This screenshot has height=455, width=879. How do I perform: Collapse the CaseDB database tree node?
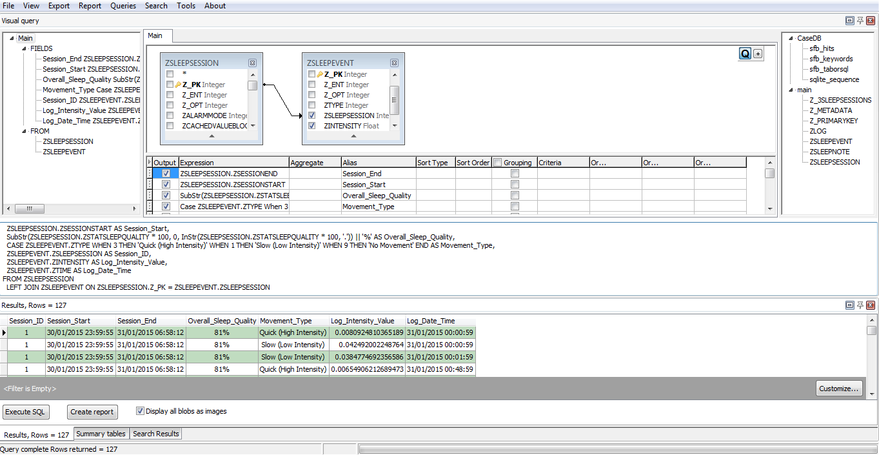click(x=791, y=38)
